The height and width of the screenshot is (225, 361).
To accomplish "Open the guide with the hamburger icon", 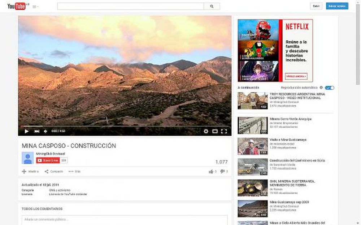I will [34, 7].
